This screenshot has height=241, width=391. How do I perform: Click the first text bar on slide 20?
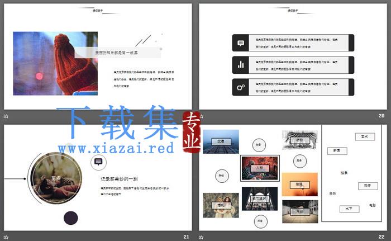(x=293, y=43)
